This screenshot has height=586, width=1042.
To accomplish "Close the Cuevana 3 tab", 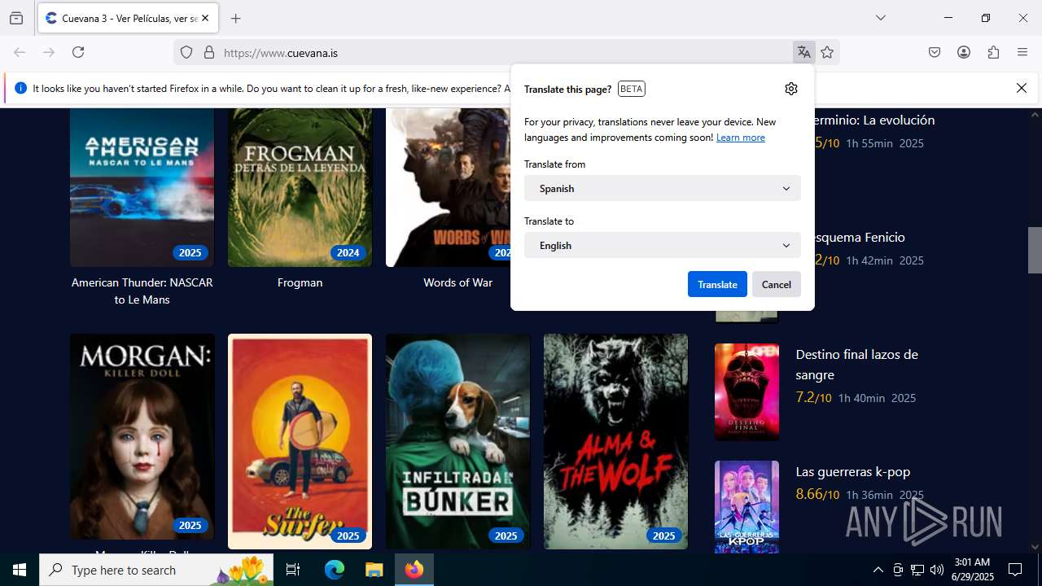I will click(x=205, y=18).
